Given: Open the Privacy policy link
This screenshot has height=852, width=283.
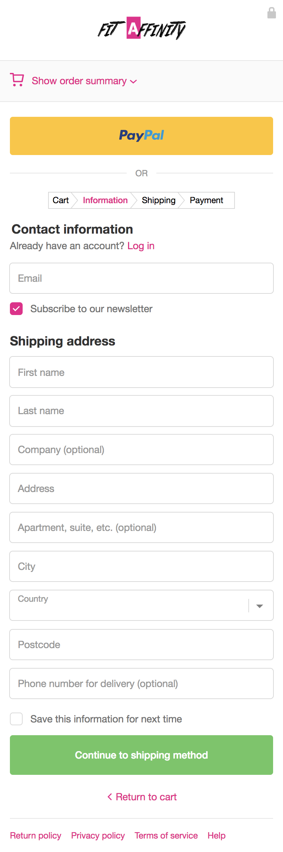Looking at the screenshot, I should pos(98,835).
